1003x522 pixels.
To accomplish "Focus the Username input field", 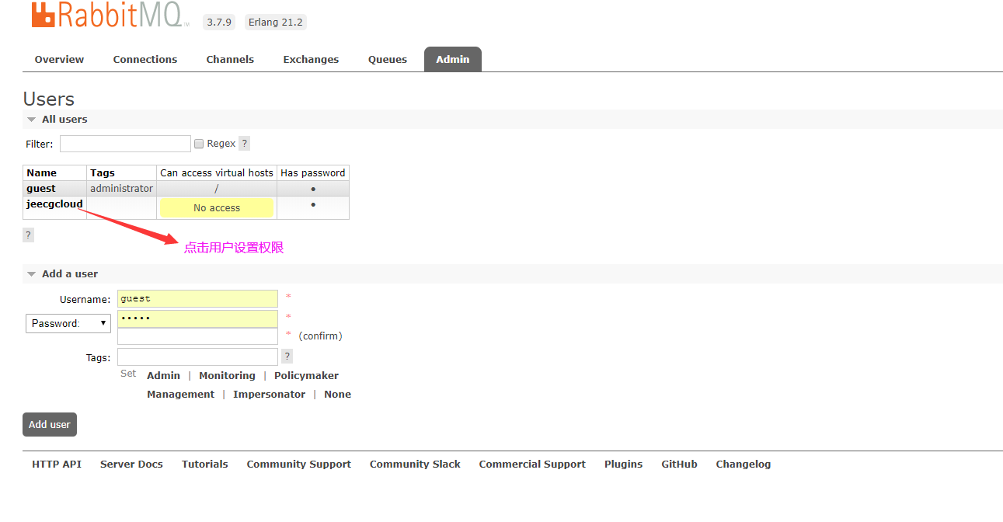I will click(197, 299).
